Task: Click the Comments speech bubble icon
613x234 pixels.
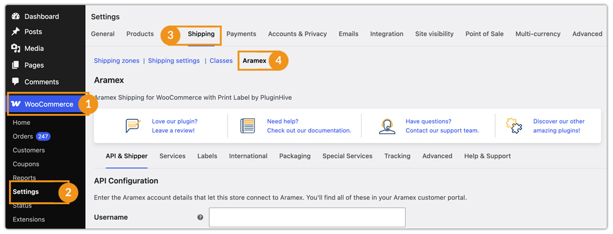Action: click(x=16, y=81)
